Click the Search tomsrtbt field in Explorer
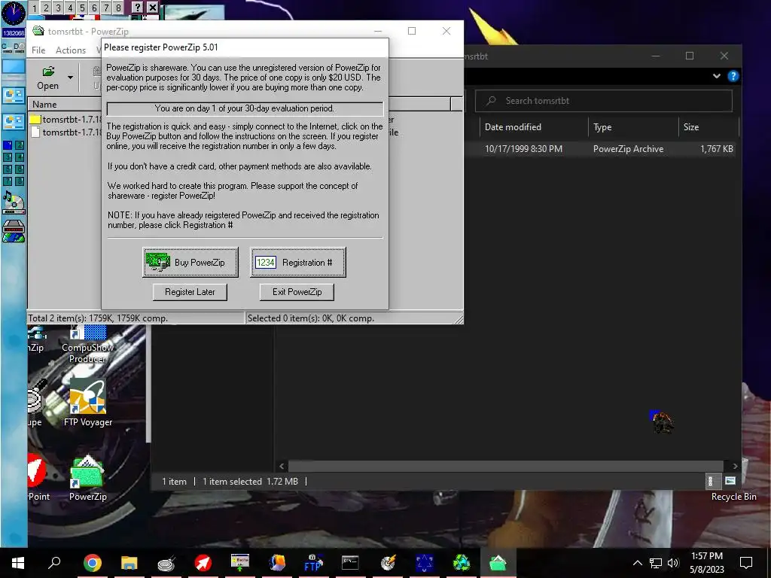 tap(604, 101)
